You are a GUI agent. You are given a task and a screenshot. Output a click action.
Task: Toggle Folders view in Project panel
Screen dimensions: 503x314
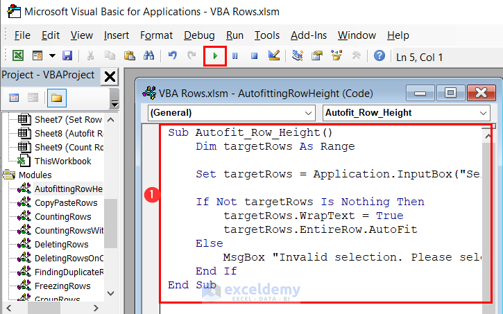(x=57, y=98)
